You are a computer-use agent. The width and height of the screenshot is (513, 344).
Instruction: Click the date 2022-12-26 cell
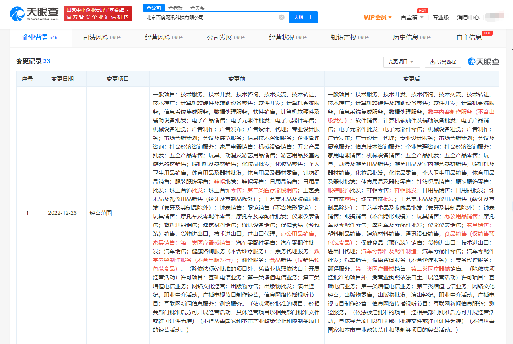coord(62,213)
